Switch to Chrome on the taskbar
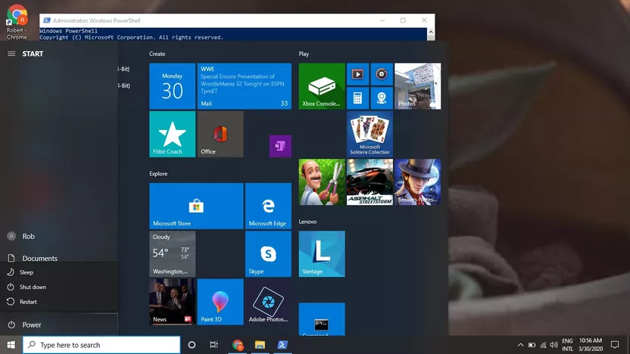630x354 pixels. pos(238,345)
